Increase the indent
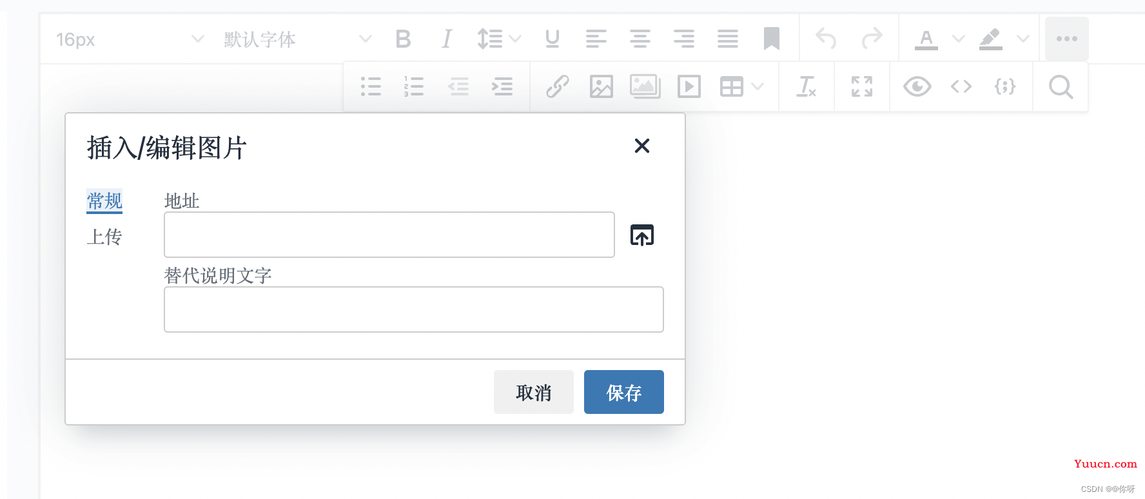The width and height of the screenshot is (1145, 499). click(502, 86)
